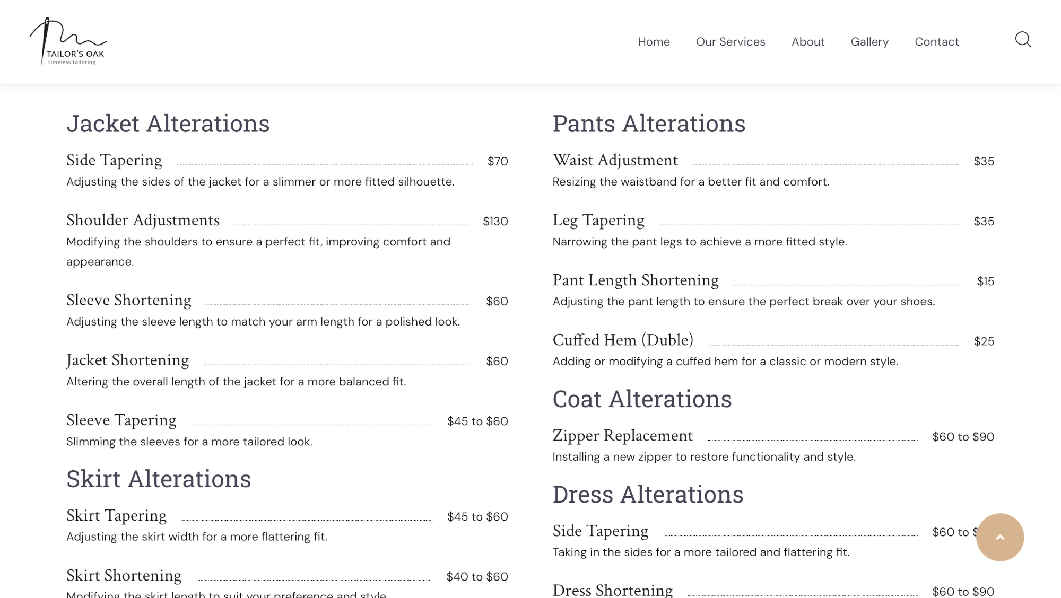Select the Skirt Tapering item title

pyautogui.click(x=116, y=516)
